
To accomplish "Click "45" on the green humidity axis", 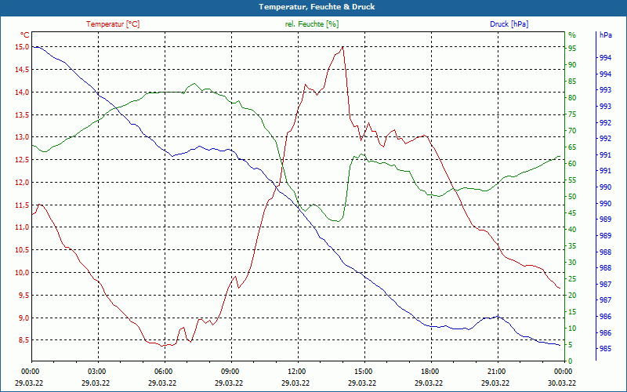I will pyautogui.click(x=572, y=212).
